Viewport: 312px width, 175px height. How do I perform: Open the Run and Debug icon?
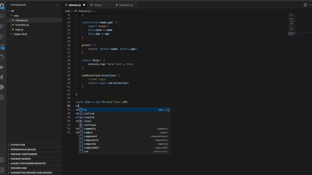2,36
